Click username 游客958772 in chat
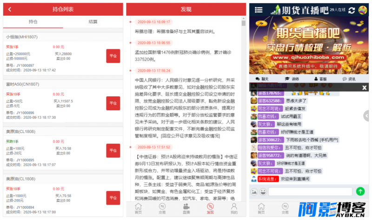Viewport: 372px width, 220px height. (x=270, y=155)
